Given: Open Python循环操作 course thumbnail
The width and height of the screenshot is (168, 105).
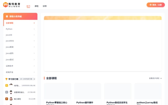Looking at the screenshot, I should coord(88,91).
